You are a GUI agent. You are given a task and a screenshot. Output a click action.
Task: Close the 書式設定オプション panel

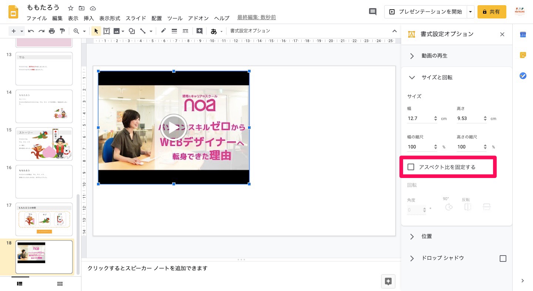[x=502, y=34]
